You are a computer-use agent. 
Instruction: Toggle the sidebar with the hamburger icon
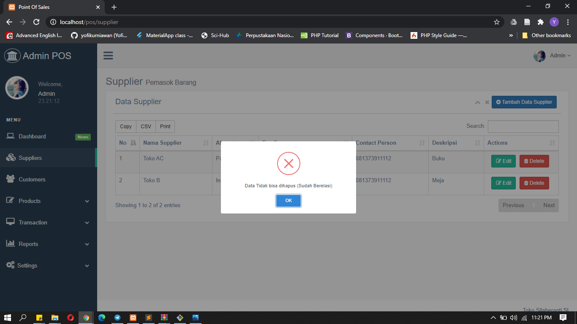point(108,55)
